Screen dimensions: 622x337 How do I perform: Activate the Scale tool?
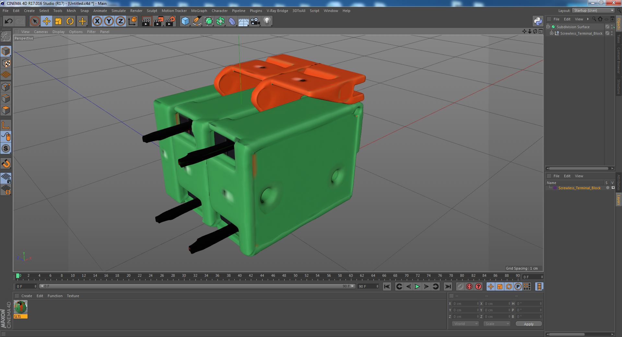pos(58,21)
